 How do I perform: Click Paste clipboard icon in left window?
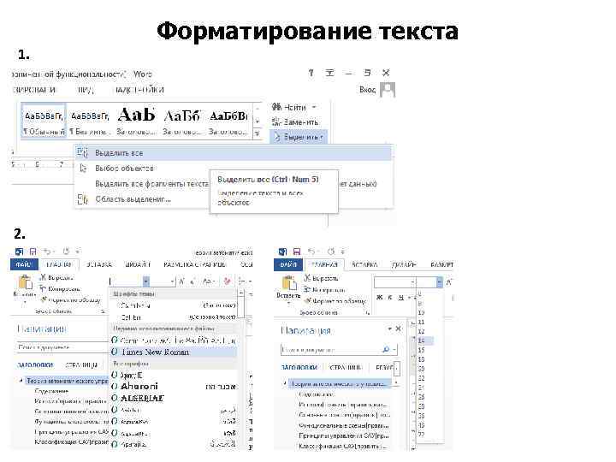click(x=25, y=282)
